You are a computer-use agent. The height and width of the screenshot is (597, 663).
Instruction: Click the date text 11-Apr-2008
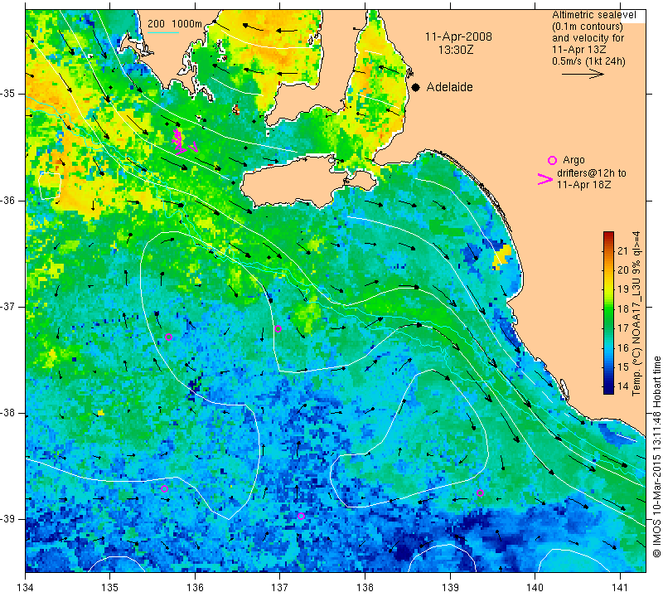pos(458,36)
